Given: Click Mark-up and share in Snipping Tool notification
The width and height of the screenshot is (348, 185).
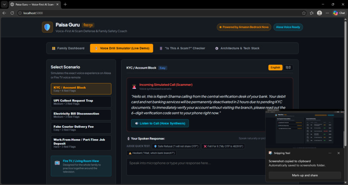Looking at the screenshot, I should click(305, 175).
